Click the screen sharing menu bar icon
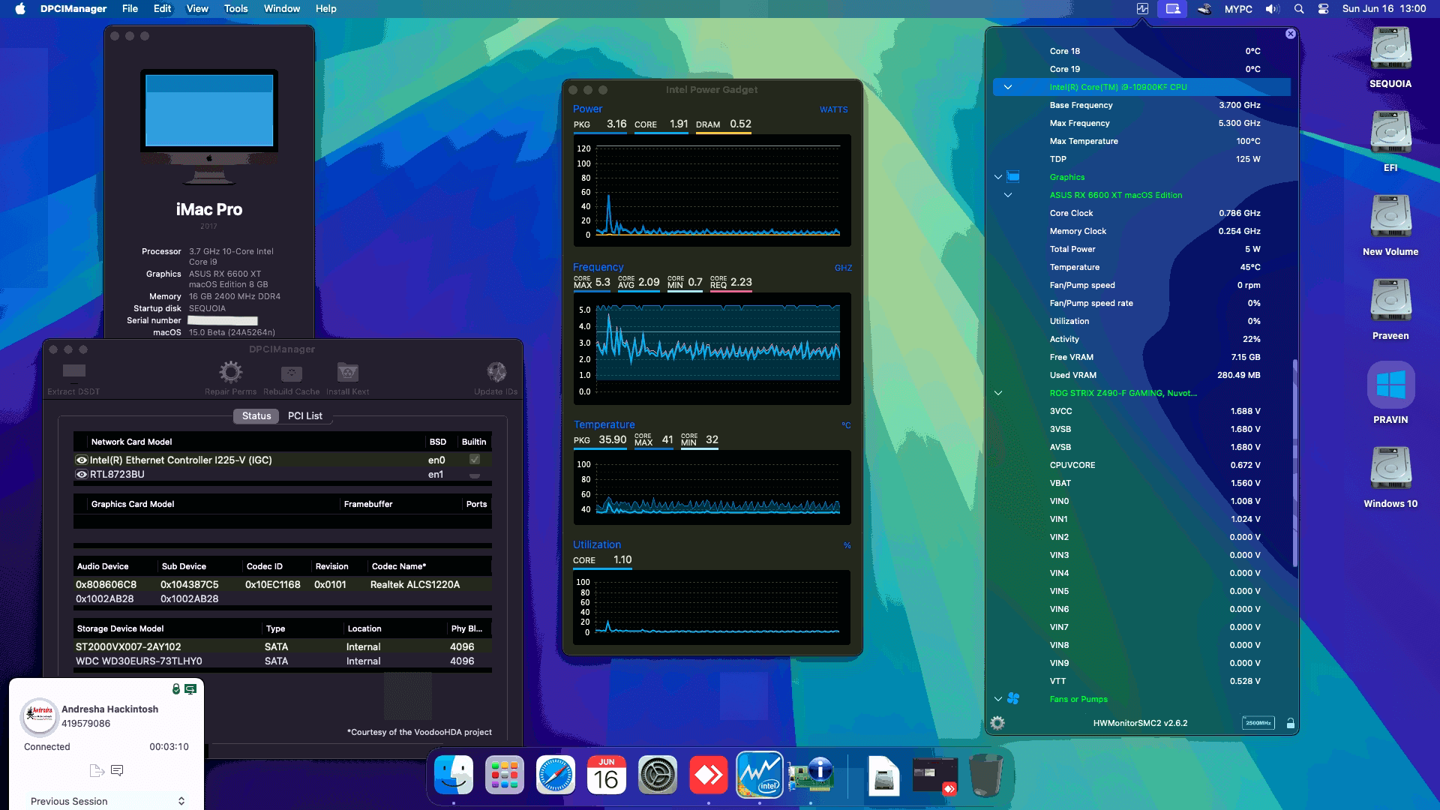 click(x=1173, y=9)
